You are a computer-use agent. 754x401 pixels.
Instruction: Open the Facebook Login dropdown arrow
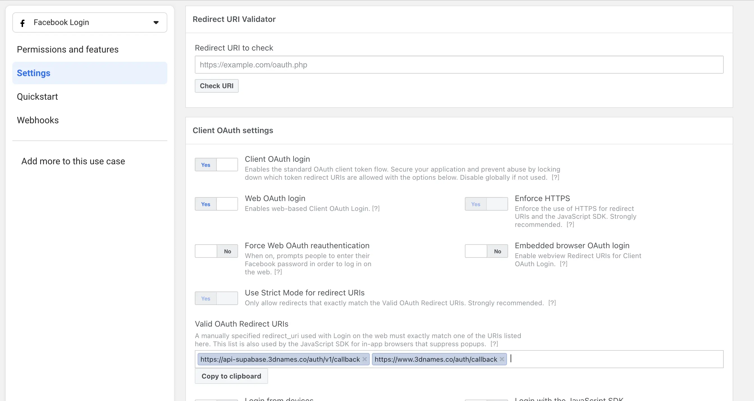[156, 22]
